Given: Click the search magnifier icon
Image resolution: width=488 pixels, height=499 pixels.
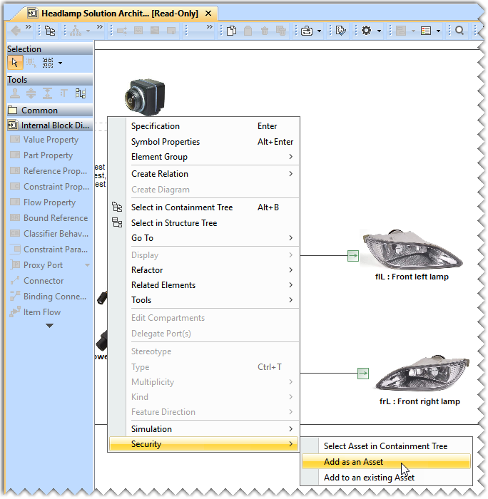Looking at the screenshot, I should [459, 31].
